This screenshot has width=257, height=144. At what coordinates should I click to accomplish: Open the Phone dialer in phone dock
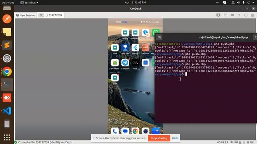click(x=115, y=131)
